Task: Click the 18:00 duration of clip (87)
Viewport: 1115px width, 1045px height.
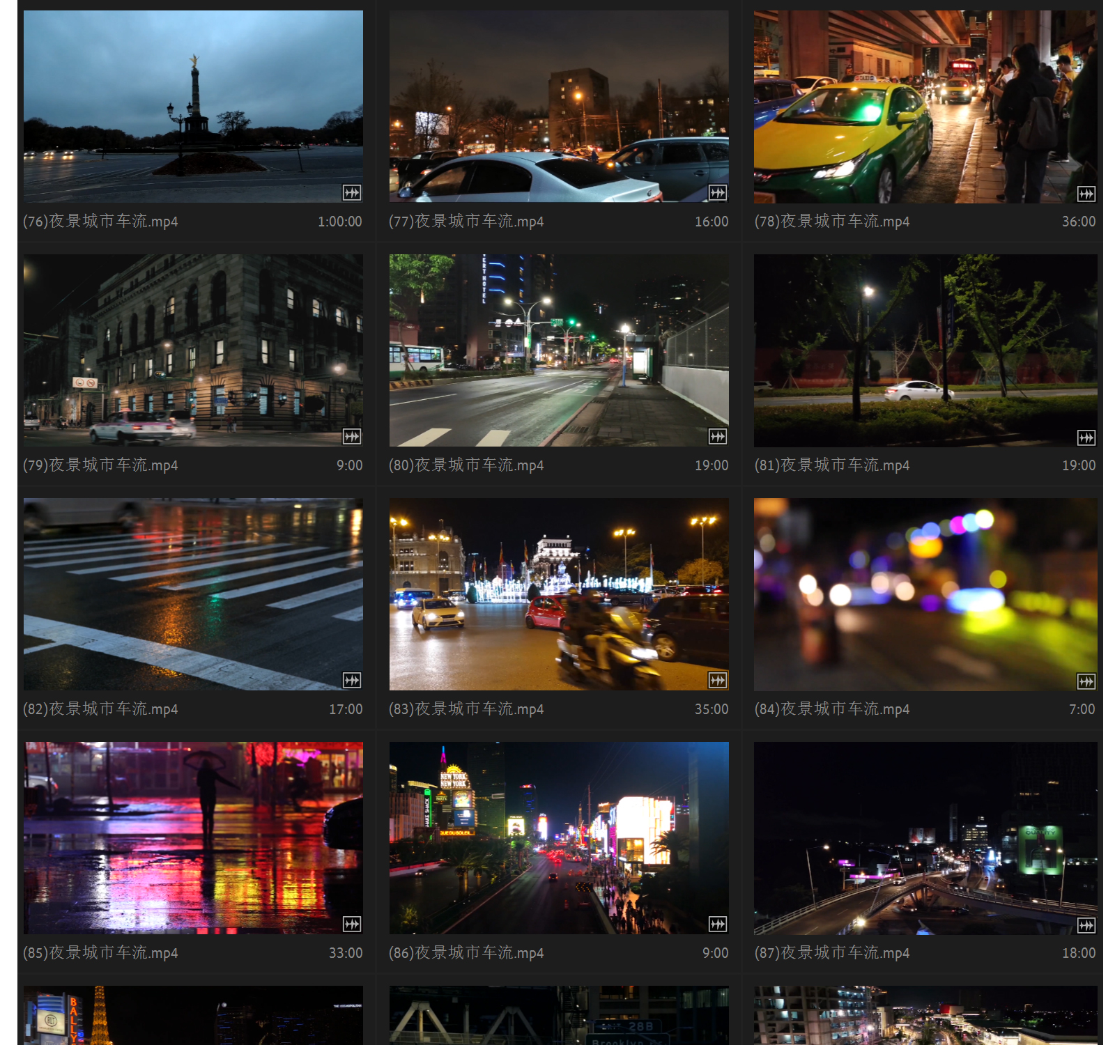Action: (x=1079, y=953)
